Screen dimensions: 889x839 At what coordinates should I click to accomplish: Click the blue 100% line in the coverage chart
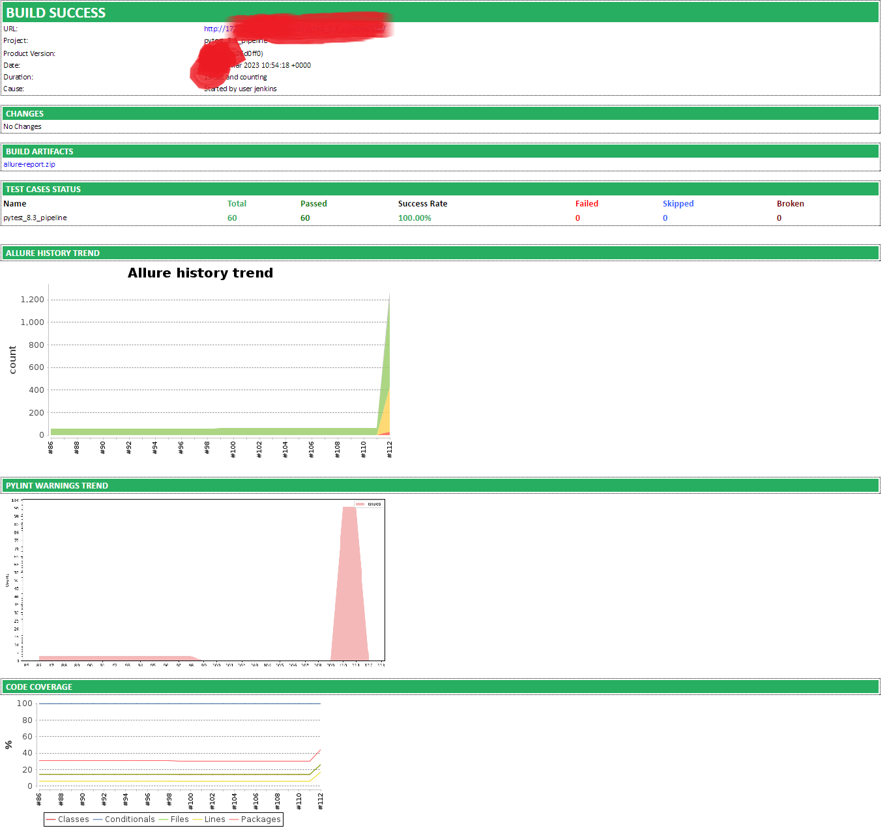[179, 704]
